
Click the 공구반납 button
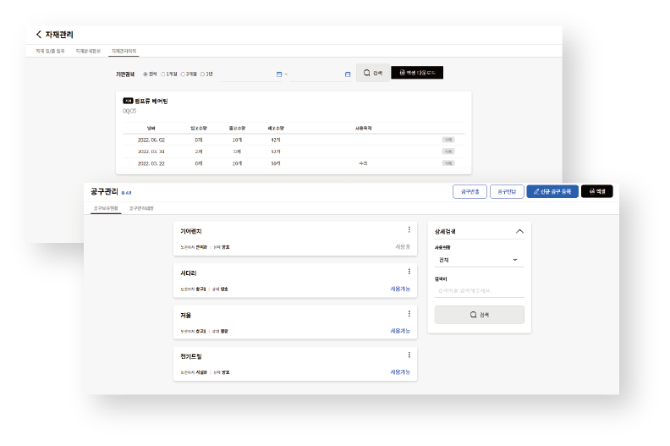pyautogui.click(x=507, y=191)
